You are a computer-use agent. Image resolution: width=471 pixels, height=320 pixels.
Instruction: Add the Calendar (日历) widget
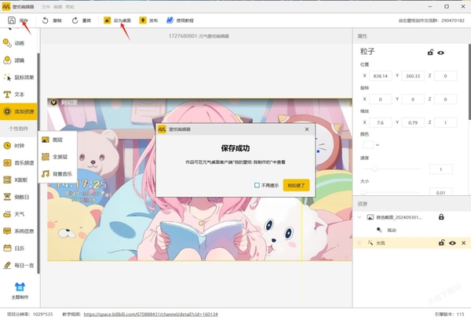point(19,249)
